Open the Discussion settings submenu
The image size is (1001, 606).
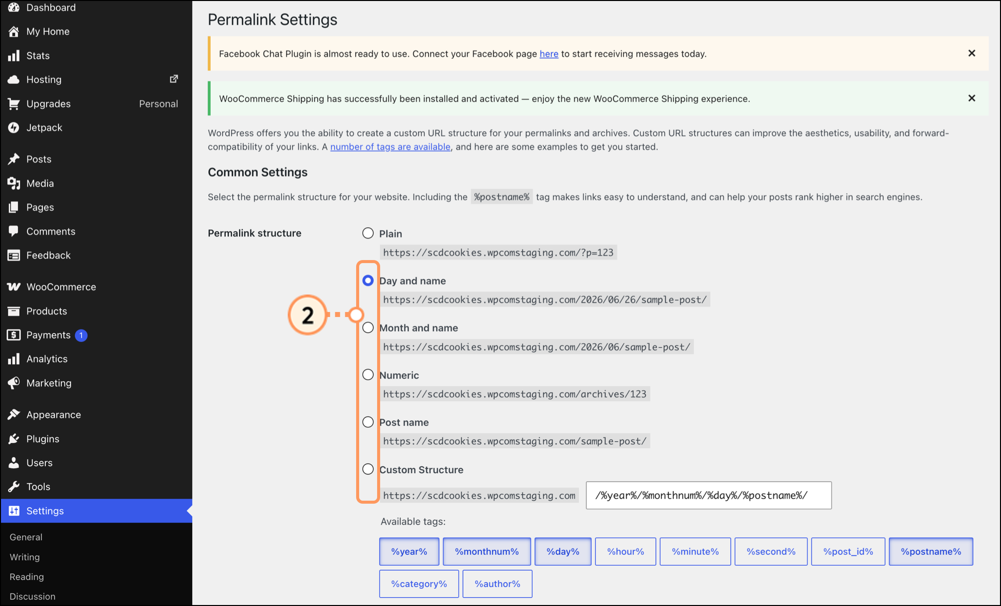(x=32, y=597)
